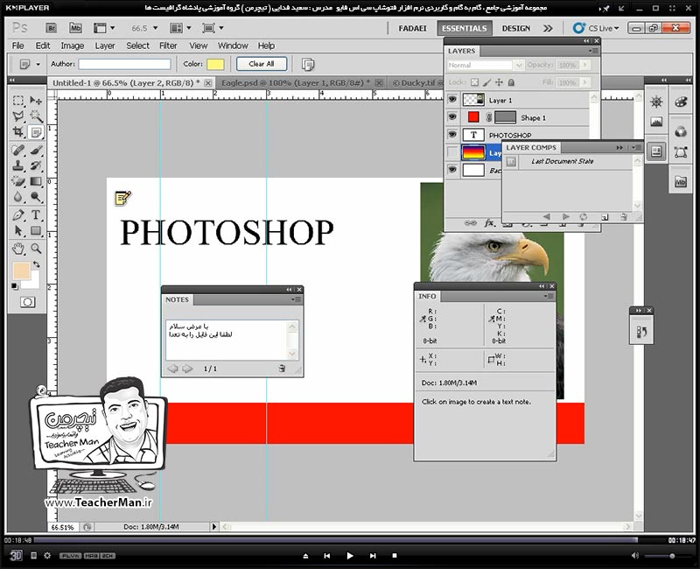The height and width of the screenshot is (569, 700).
Task: Select the Clone Stamp tool
Action: click(18, 166)
